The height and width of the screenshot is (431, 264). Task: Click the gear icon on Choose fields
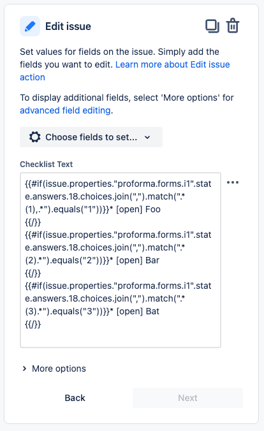35,137
